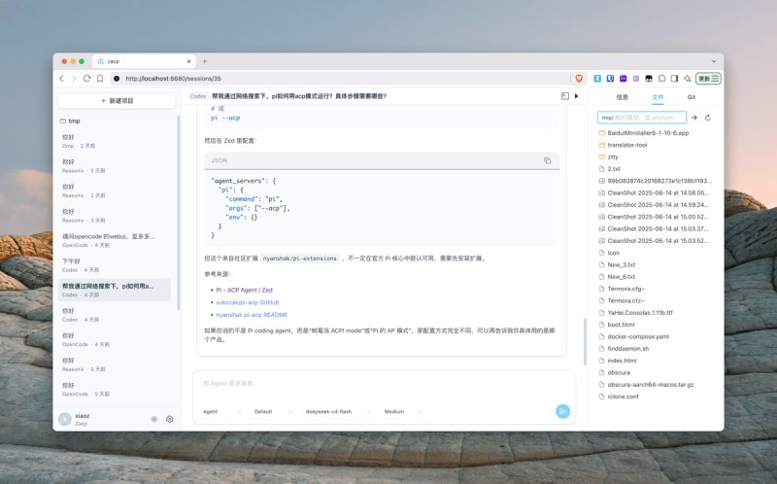
Task: Open the 你好 Omp 2 天前 session
Action: (x=115, y=141)
